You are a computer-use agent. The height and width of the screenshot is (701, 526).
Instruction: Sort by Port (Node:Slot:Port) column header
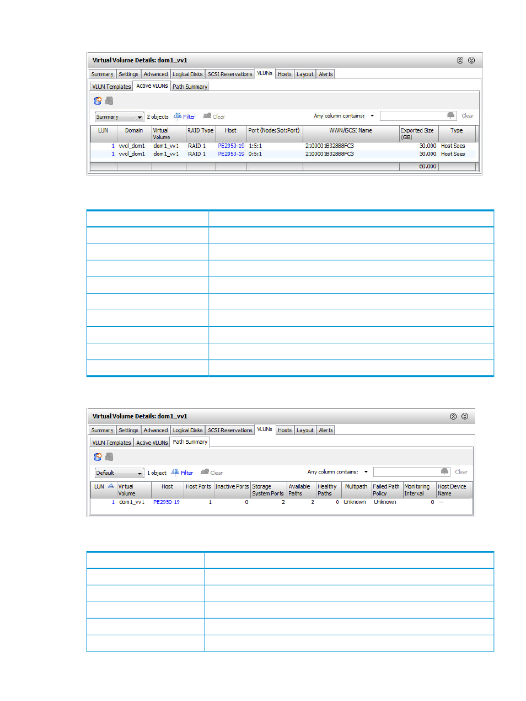coord(274,134)
